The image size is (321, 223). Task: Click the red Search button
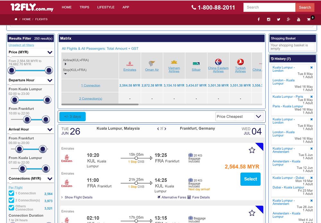coord(305,7)
